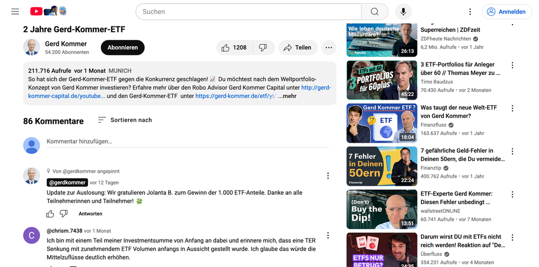This screenshot has width=539, height=267.
Task: Click the Anmelden sign-in button
Action: (507, 12)
